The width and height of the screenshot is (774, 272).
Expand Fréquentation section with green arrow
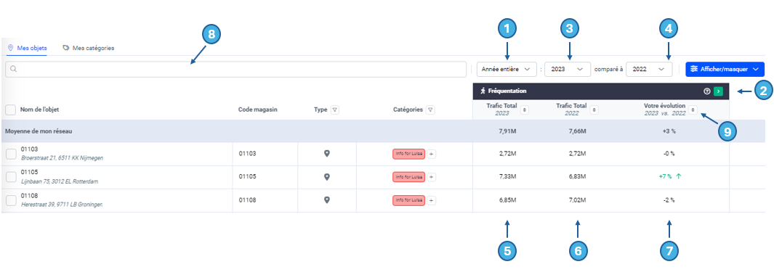coord(718,91)
